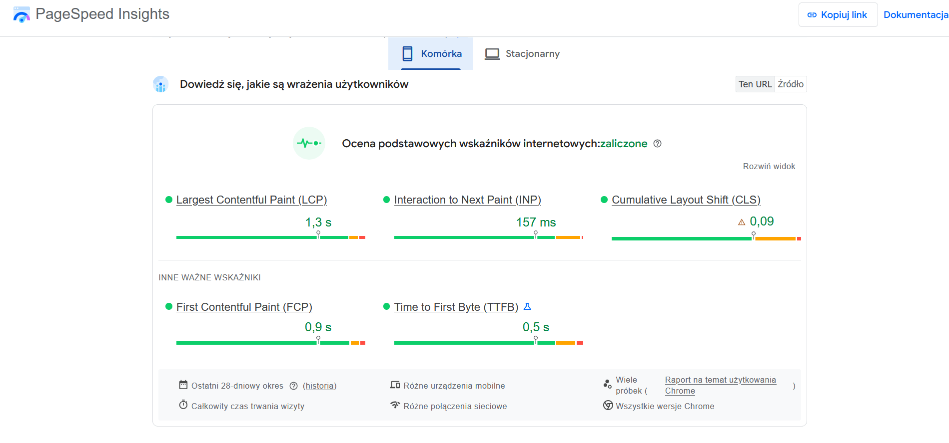Click the blue user-experience icon beside Dowiedź się

(160, 84)
